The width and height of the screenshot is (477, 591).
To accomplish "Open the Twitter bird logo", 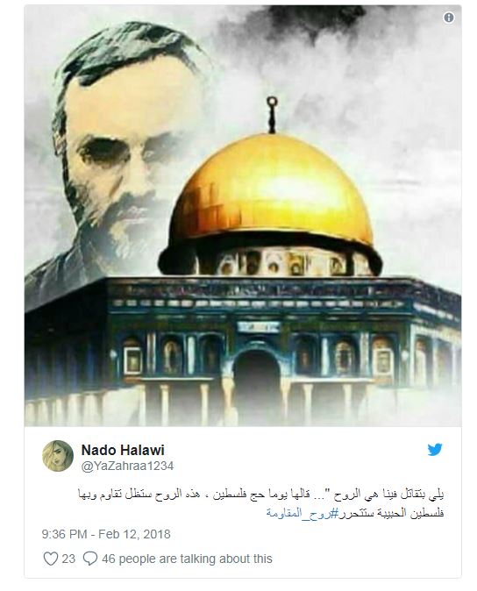I will click(434, 449).
